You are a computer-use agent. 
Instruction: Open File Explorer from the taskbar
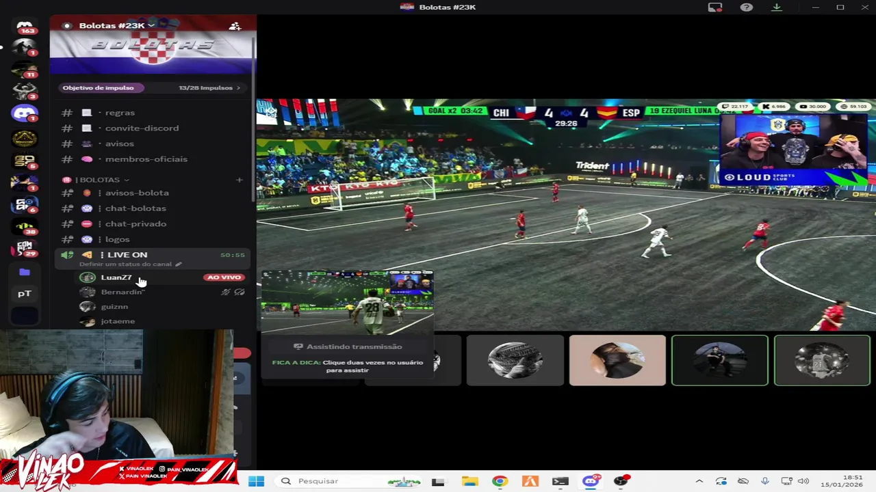pos(469,481)
